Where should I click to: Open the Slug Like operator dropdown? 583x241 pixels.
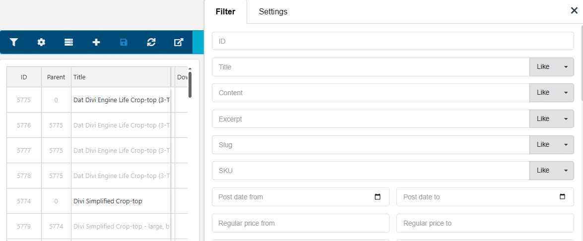(x=551, y=144)
